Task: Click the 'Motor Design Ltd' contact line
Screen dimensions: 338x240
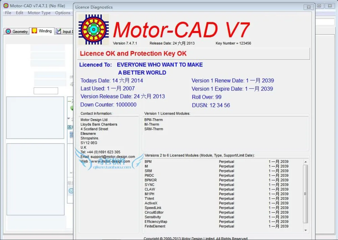Action: [94, 120]
